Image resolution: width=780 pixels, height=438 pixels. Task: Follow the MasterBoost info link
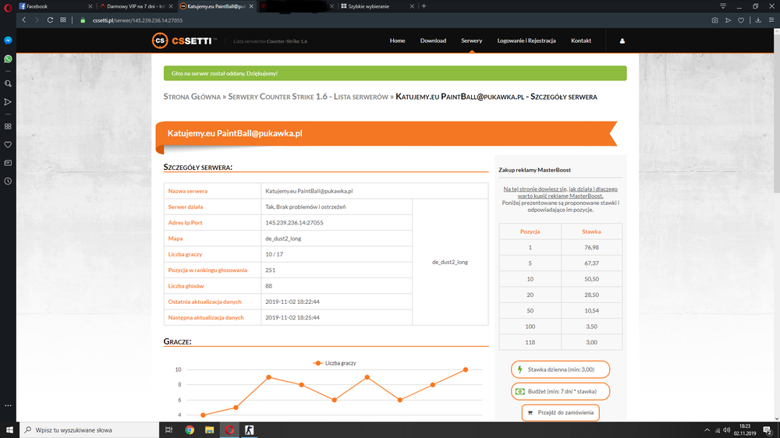pos(560,193)
